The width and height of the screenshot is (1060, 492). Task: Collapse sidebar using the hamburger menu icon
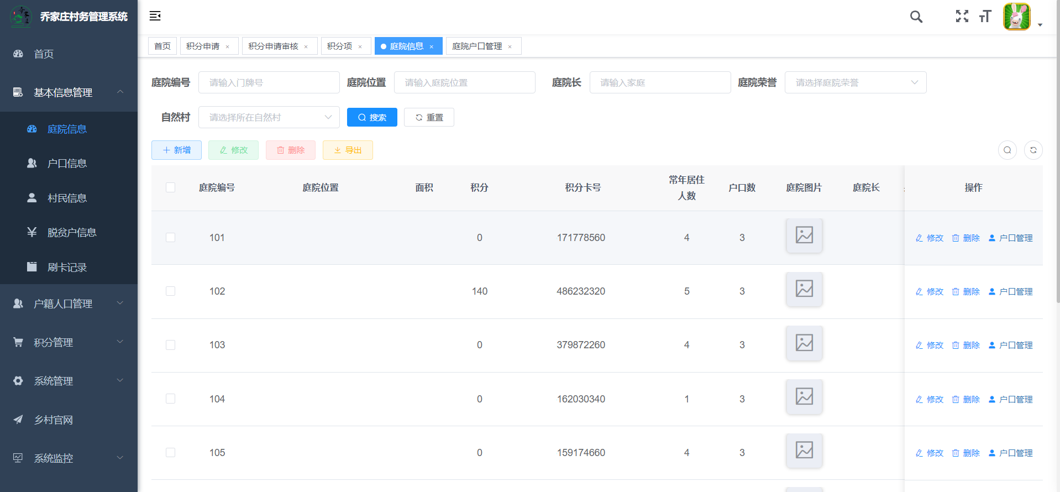tap(155, 16)
